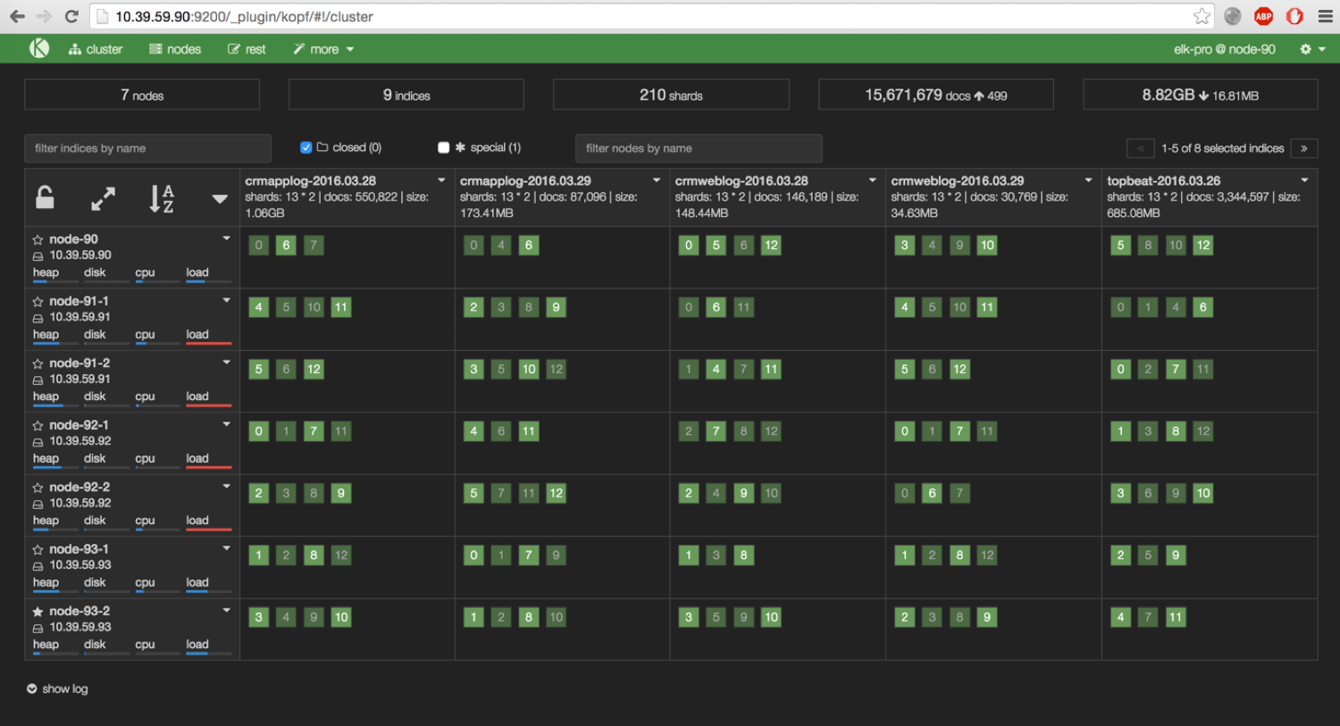Click the padlock shard allocation icon
Viewport: 1340px width, 726px height.
[45, 197]
